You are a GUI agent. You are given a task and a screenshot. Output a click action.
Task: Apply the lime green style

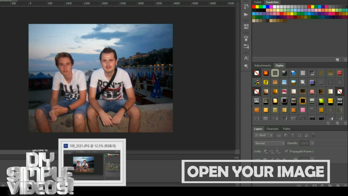(x=321, y=101)
